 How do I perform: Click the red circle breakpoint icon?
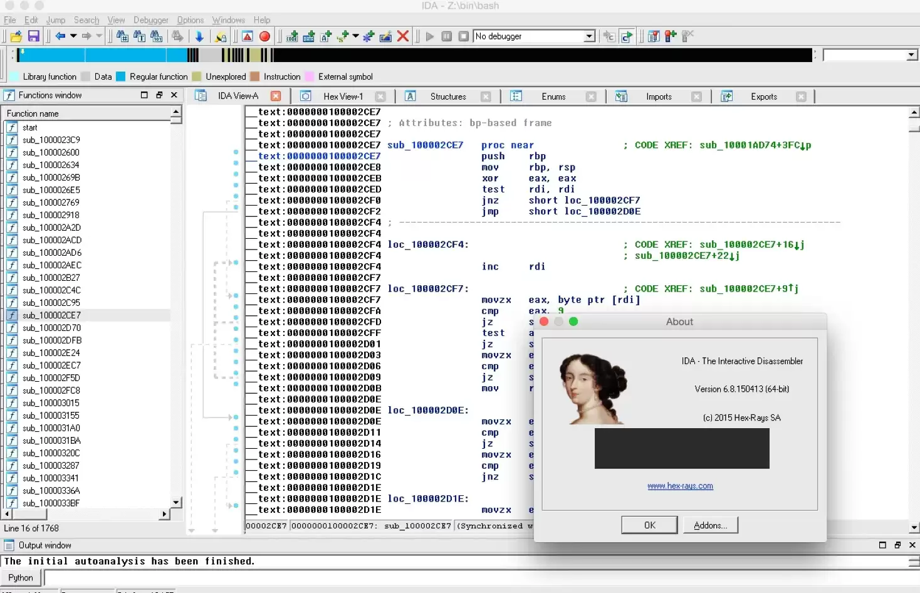tap(264, 36)
